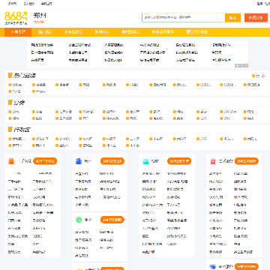The height and width of the screenshot is (270, 270).
Task: Click the login link in the page's top-right corner
Action: 259,4
